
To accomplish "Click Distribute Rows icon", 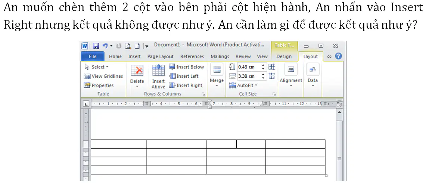I will click(272, 67).
